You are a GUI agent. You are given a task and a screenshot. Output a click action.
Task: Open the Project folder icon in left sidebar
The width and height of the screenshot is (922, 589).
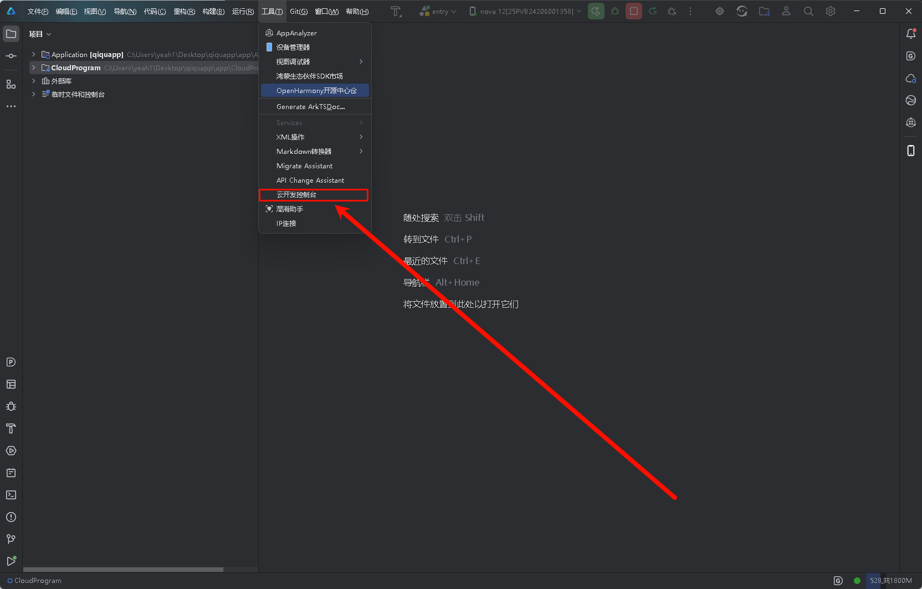tap(11, 34)
